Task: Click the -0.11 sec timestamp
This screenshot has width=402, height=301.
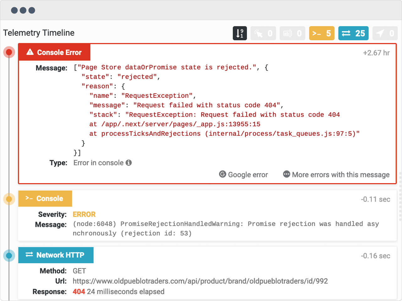Action: coord(376,199)
